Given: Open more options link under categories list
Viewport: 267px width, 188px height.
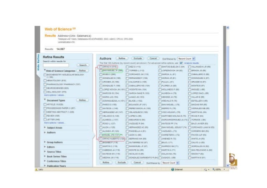Looking at the screenshot, I should pyautogui.click(x=54, y=95).
